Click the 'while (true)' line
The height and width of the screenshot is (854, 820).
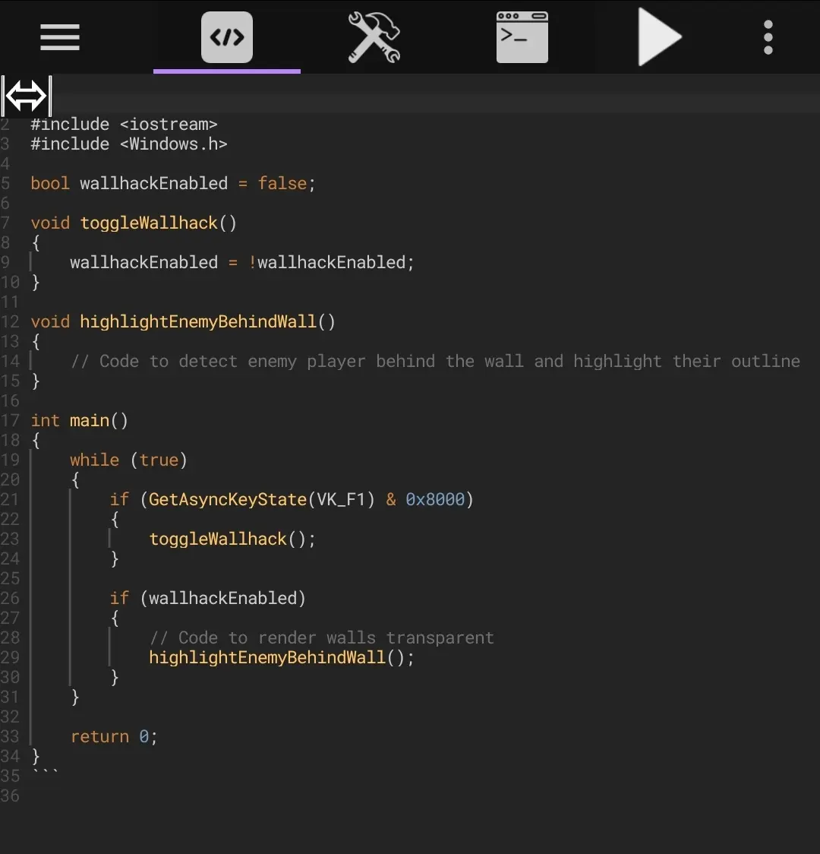pyautogui.click(x=128, y=460)
